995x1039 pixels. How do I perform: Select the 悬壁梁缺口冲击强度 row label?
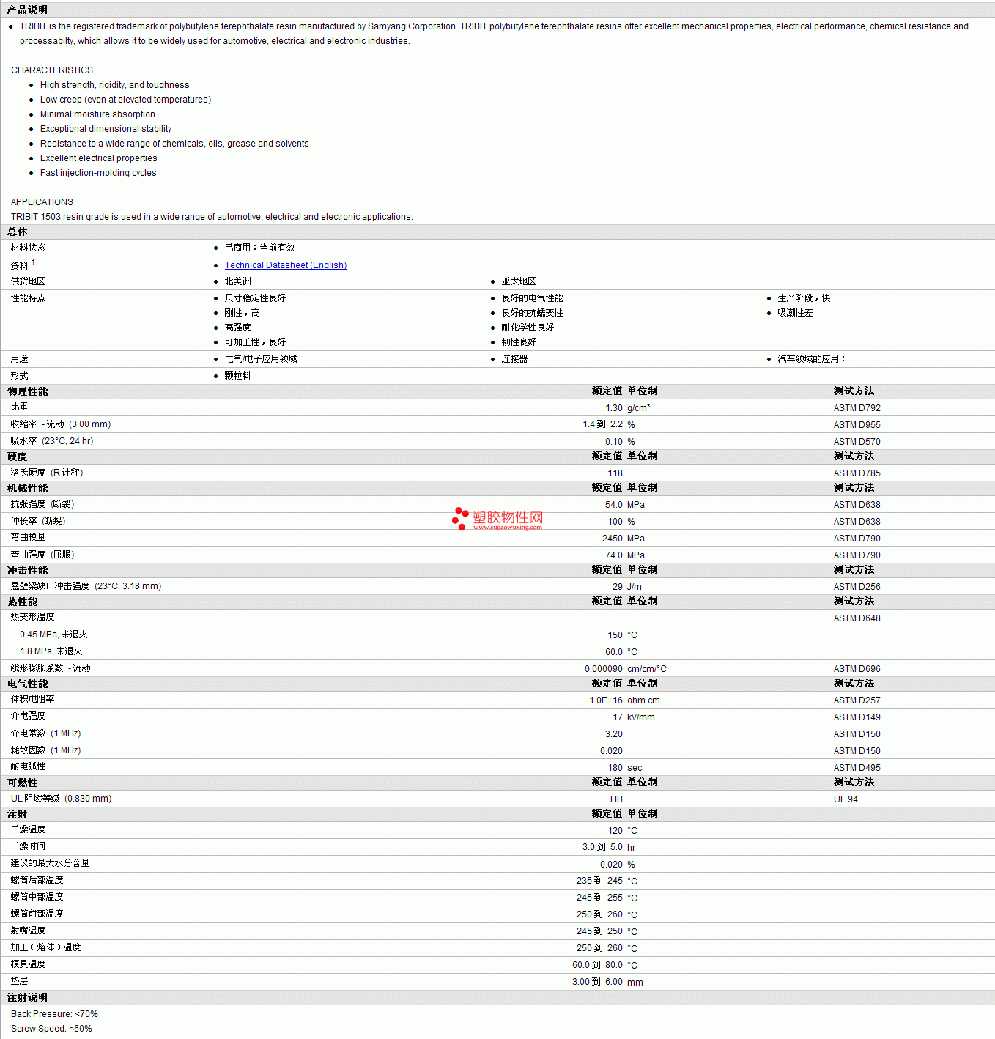click(86, 586)
